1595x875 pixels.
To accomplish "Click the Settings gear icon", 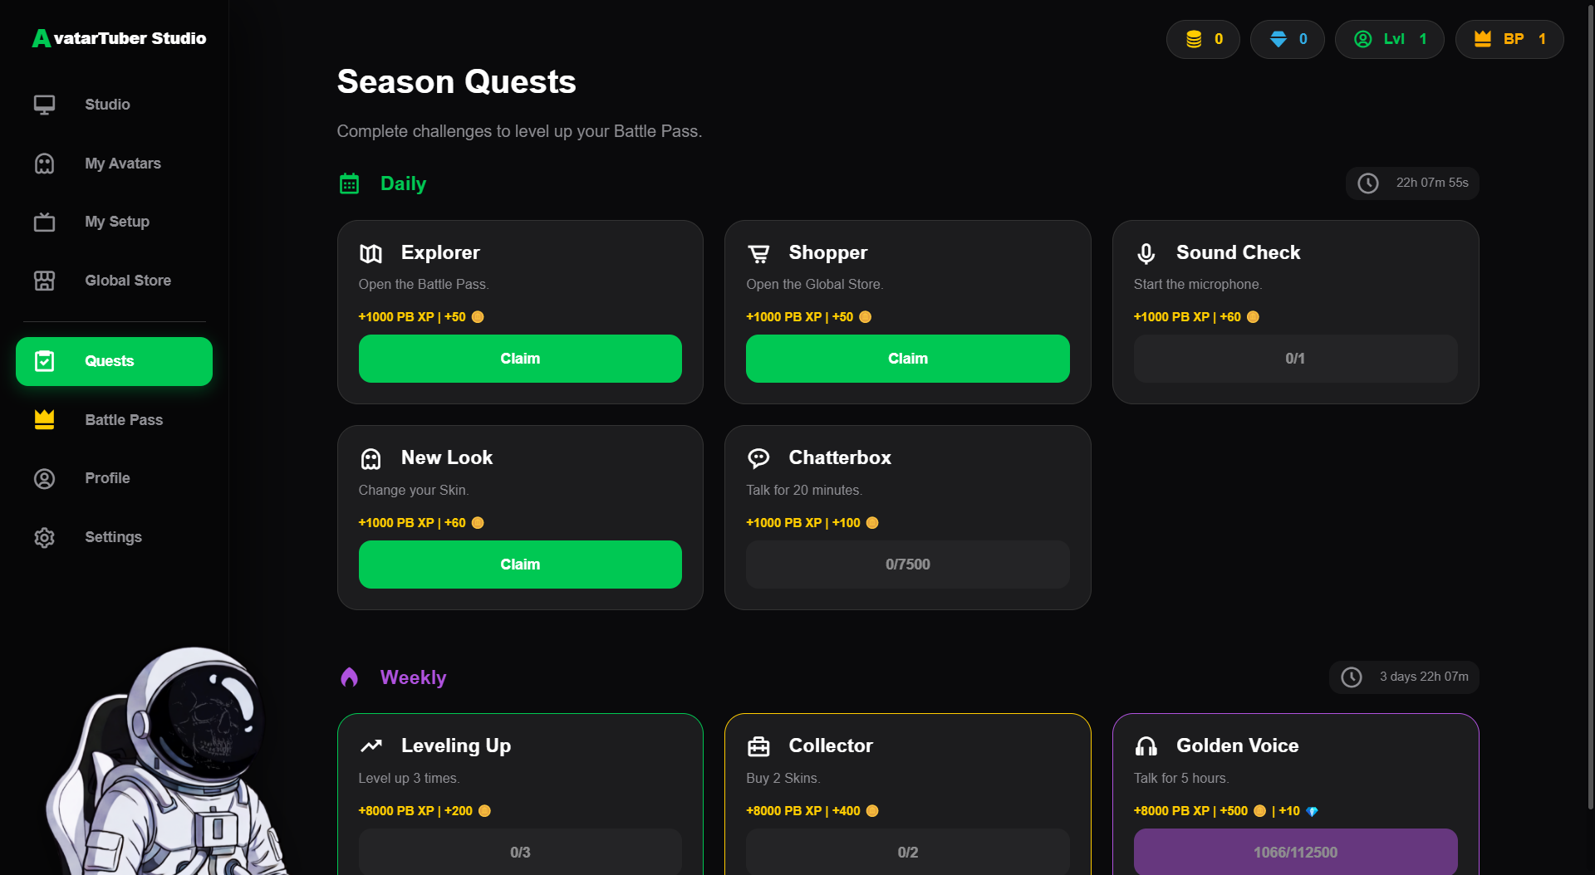I will [x=44, y=537].
